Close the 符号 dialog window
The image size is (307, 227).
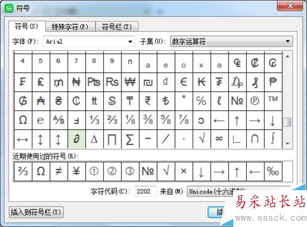pyautogui.click(x=290, y=6)
